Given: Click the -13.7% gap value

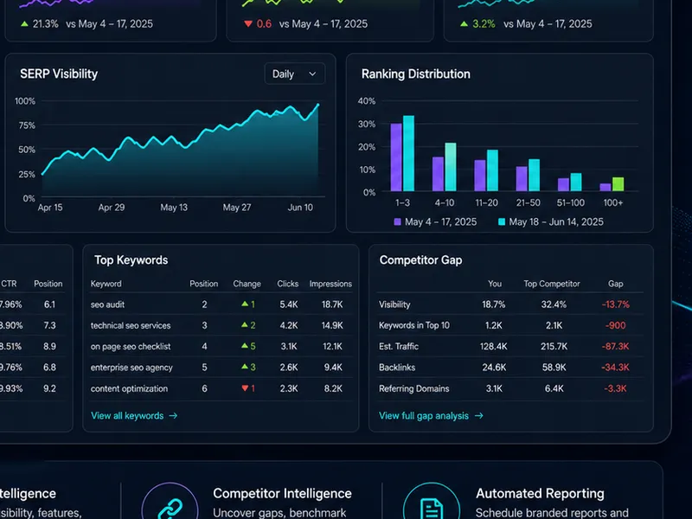Looking at the screenshot, I should click(615, 304).
